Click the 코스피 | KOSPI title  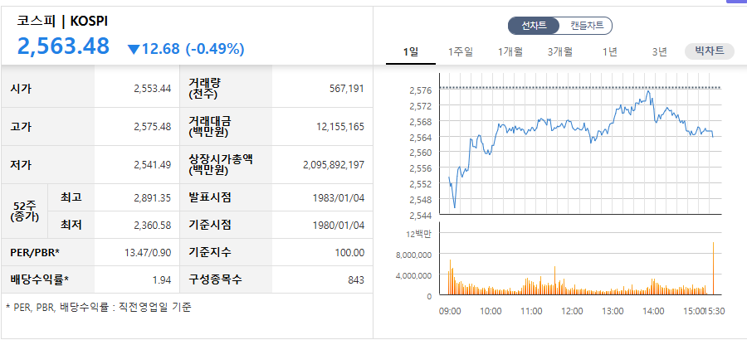tap(62, 21)
